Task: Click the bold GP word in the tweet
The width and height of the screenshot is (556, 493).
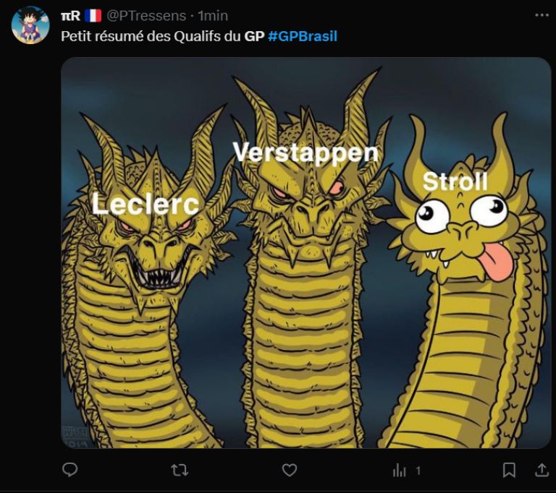Action: pos(254,36)
